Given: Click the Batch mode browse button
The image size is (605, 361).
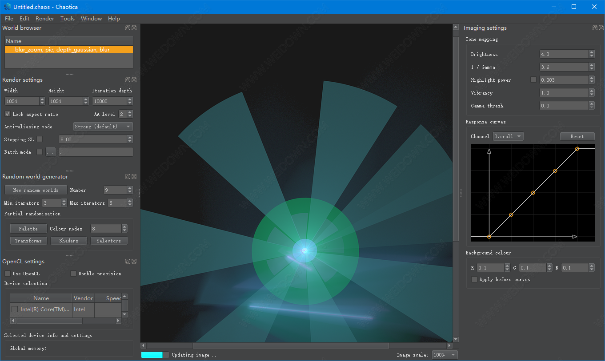Looking at the screenshot, I should [x=50, y=152].
